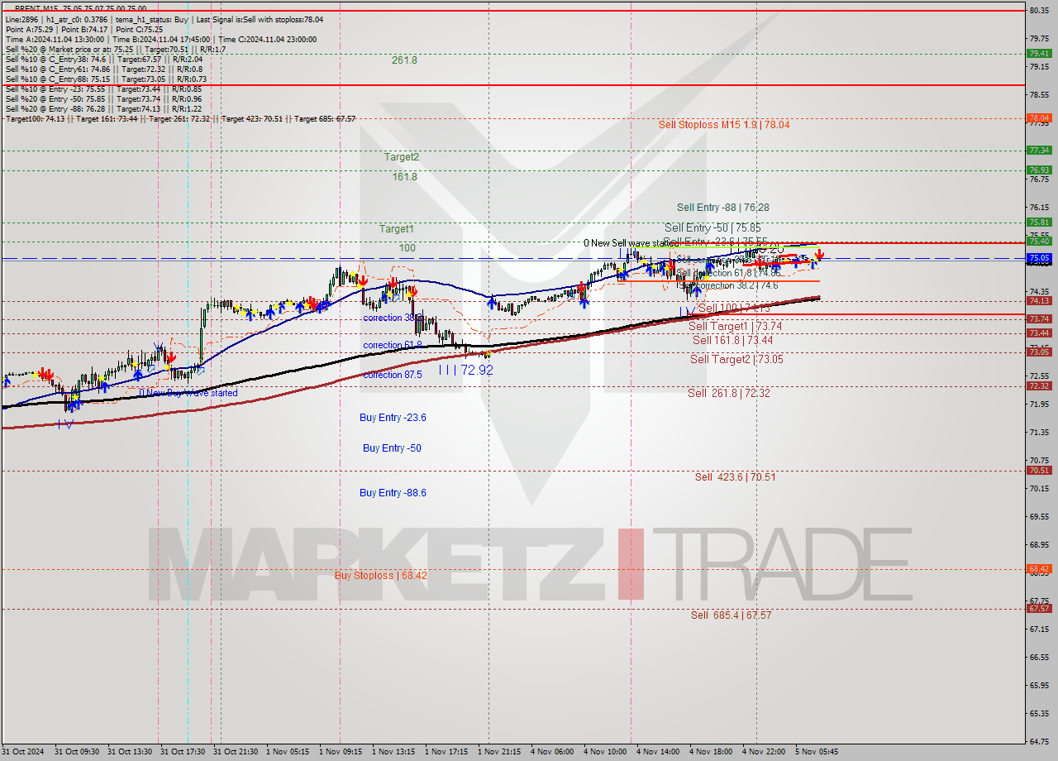Click the '4 Nov 14:00' time axis label
Viewport: 1058px width, 761px height.
point(658,752)
